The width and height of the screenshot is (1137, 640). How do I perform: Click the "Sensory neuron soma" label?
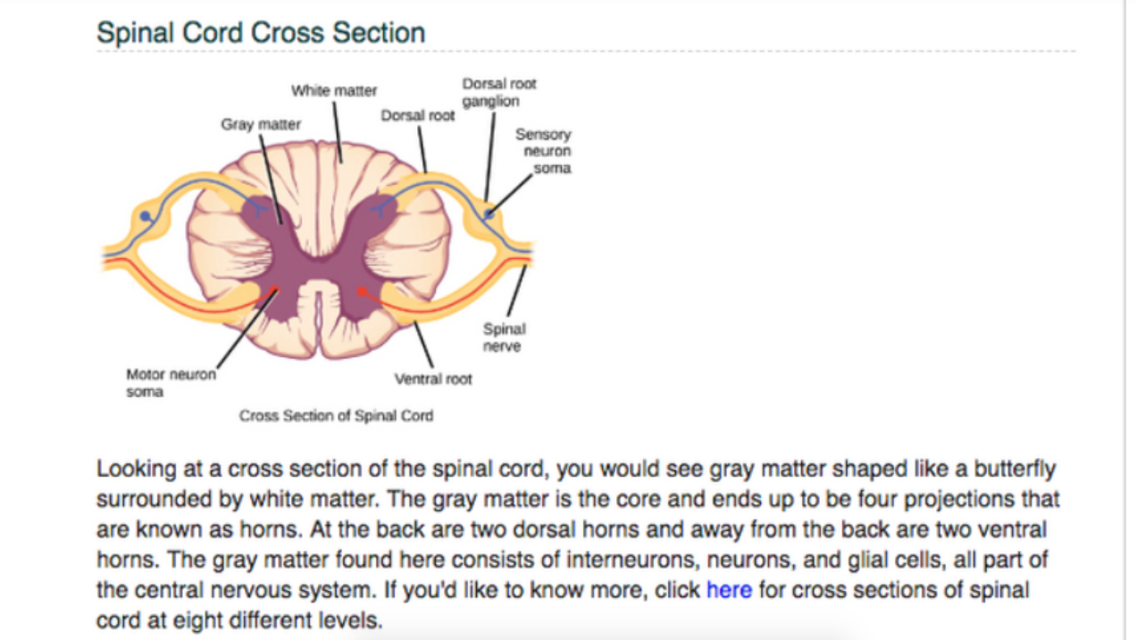(543, 151)
